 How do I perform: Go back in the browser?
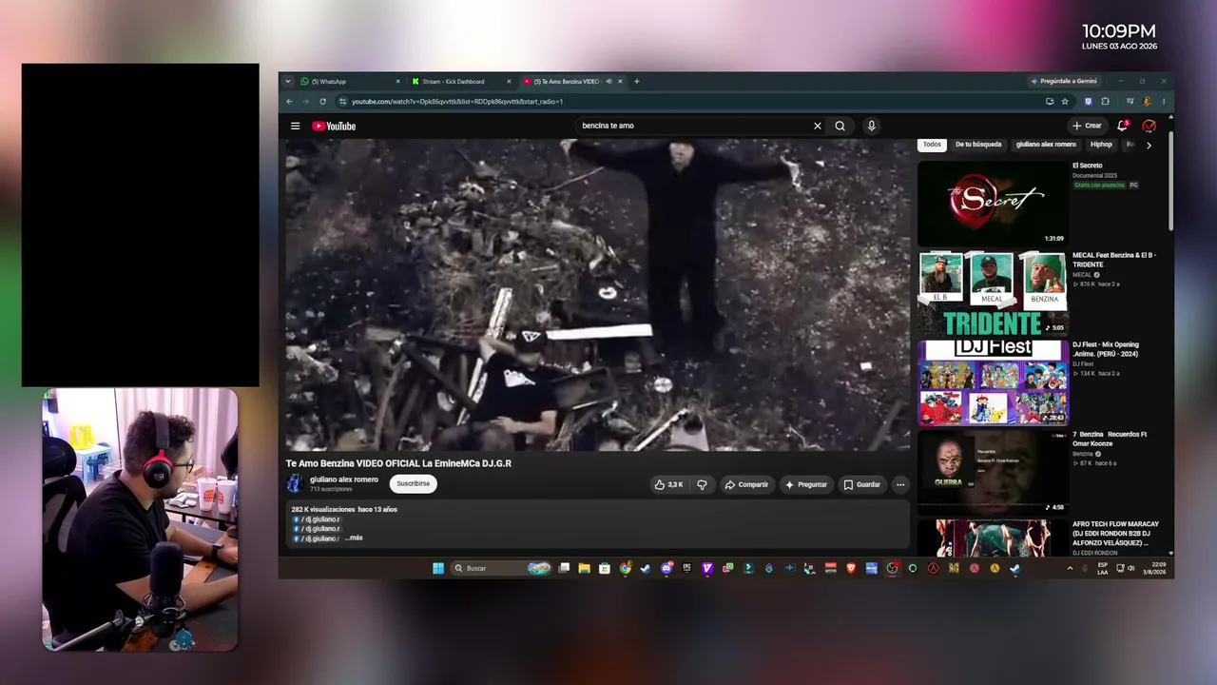pyautogui.click(x=290, y=102)
